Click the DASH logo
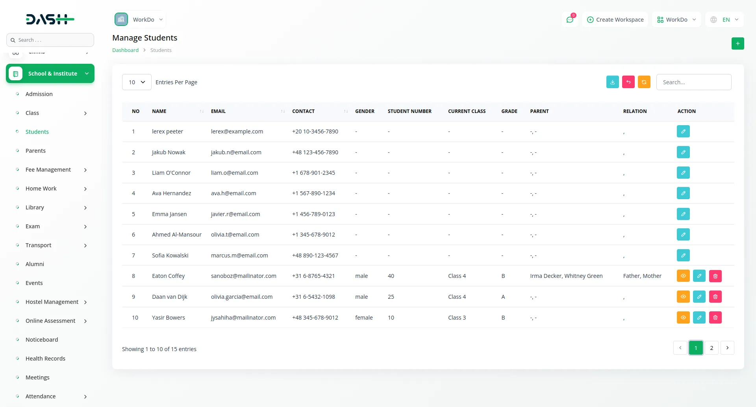The height and width of the screenshot is (407, 756). point(50,19)
